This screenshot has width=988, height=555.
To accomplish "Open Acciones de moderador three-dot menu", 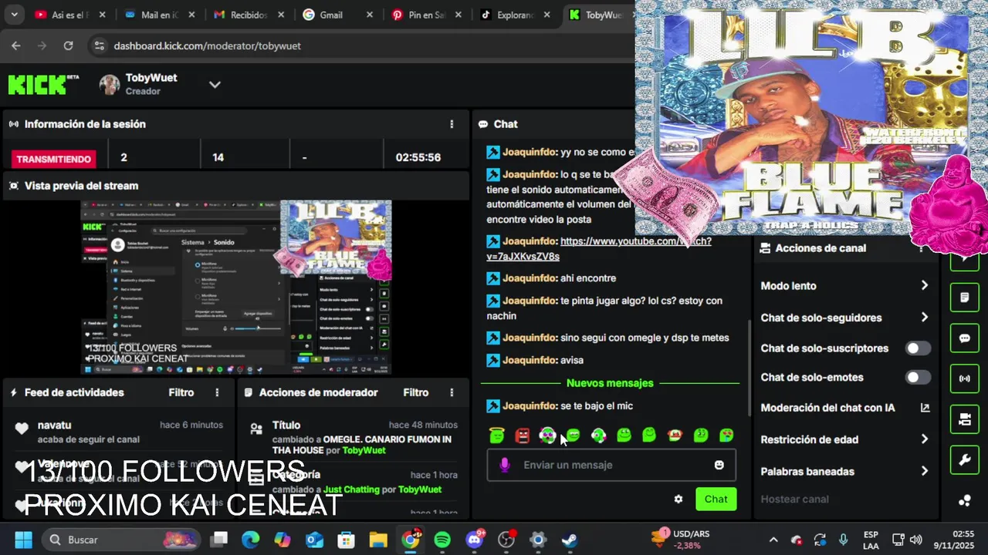I will click(452, 392).
